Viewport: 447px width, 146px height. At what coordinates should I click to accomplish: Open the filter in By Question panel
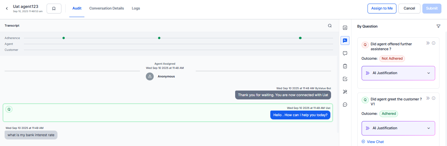coord(438,26)
